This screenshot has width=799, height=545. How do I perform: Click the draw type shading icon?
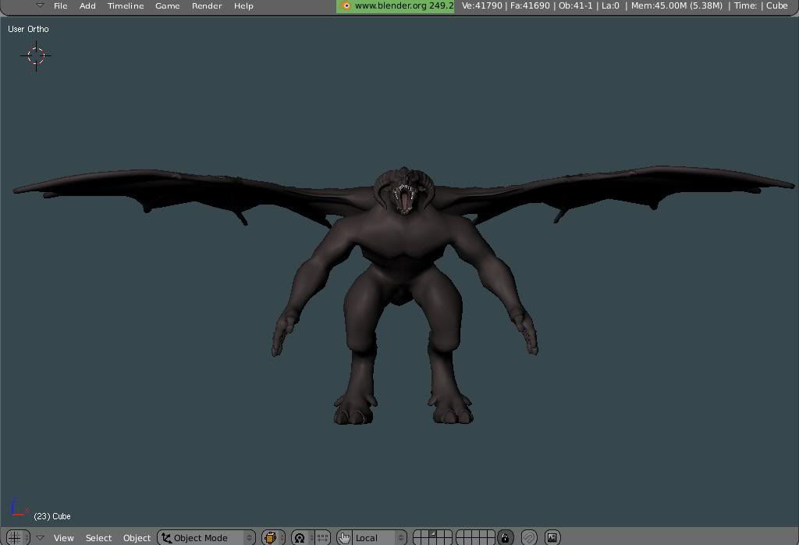(x=271, y=537)
